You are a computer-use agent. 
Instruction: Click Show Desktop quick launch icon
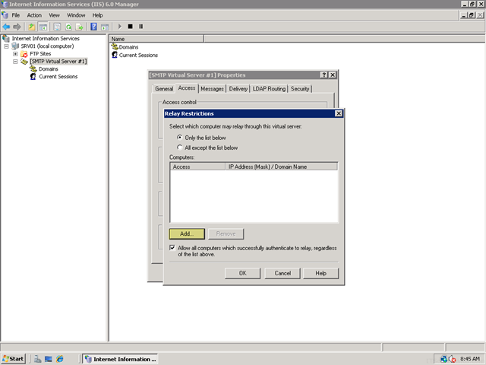click(x=49, y=359)
